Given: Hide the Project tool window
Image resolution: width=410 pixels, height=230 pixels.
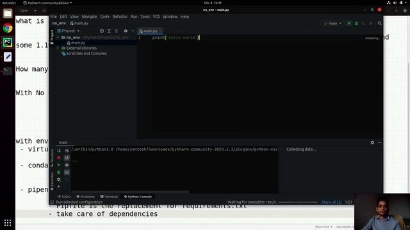Looking at the screenshot, I should point(133,31).
